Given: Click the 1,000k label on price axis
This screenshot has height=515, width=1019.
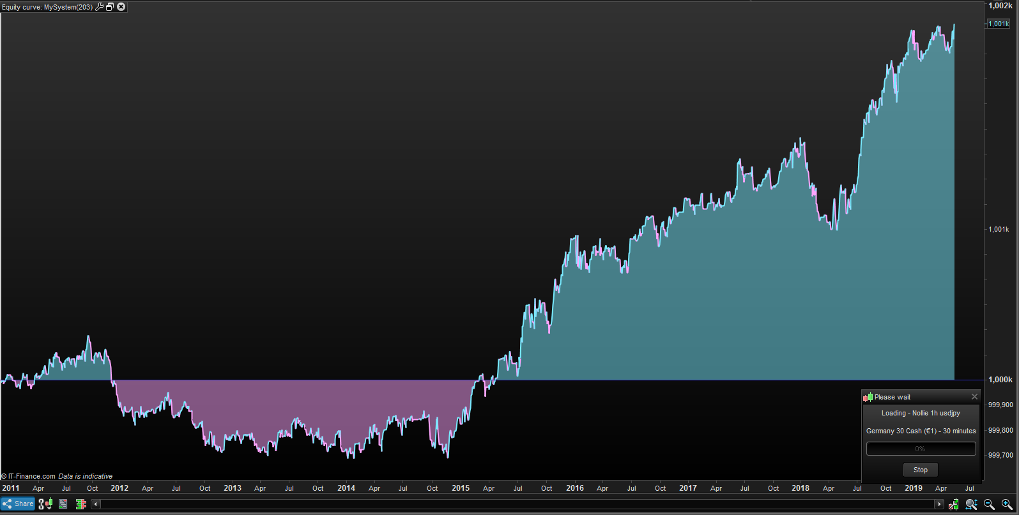Looking at the screenshot, I should click(1000, 380).
